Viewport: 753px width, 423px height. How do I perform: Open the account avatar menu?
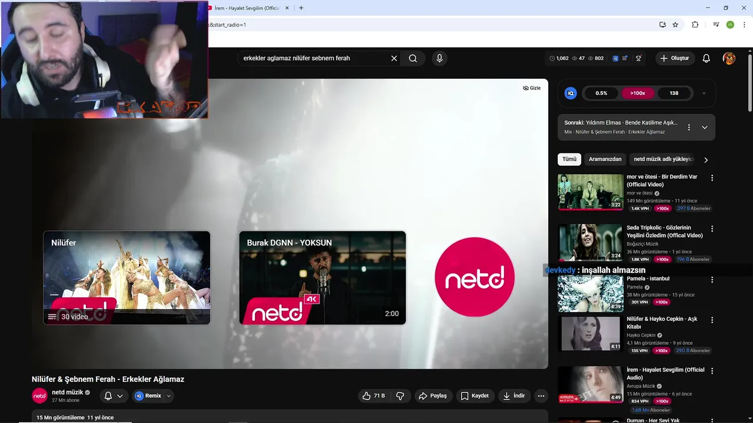(729, 58)
